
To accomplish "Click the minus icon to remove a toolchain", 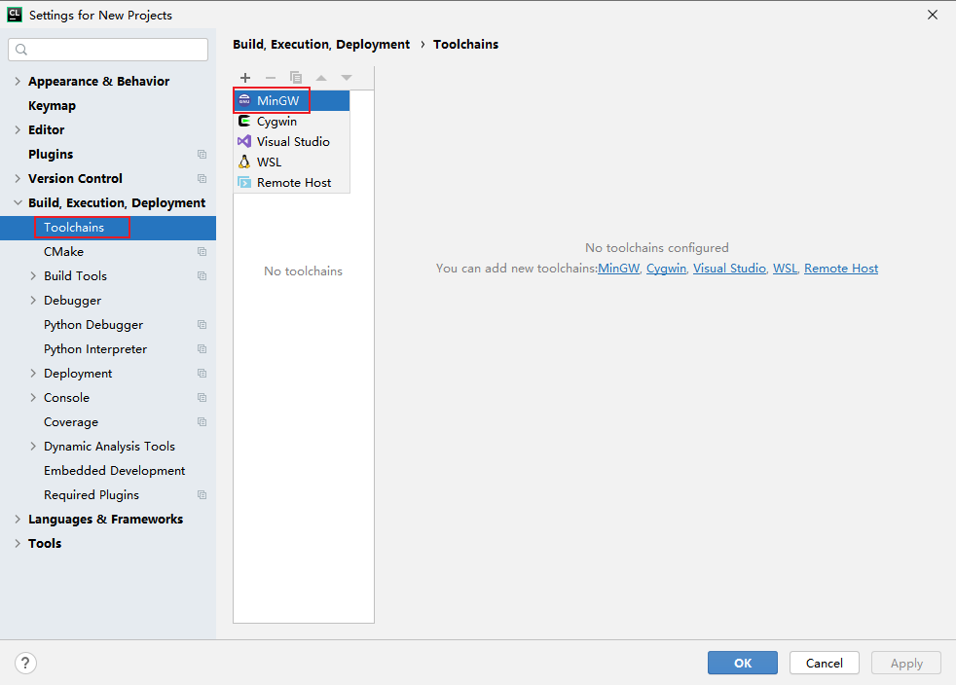I will [x=271, y=78].
